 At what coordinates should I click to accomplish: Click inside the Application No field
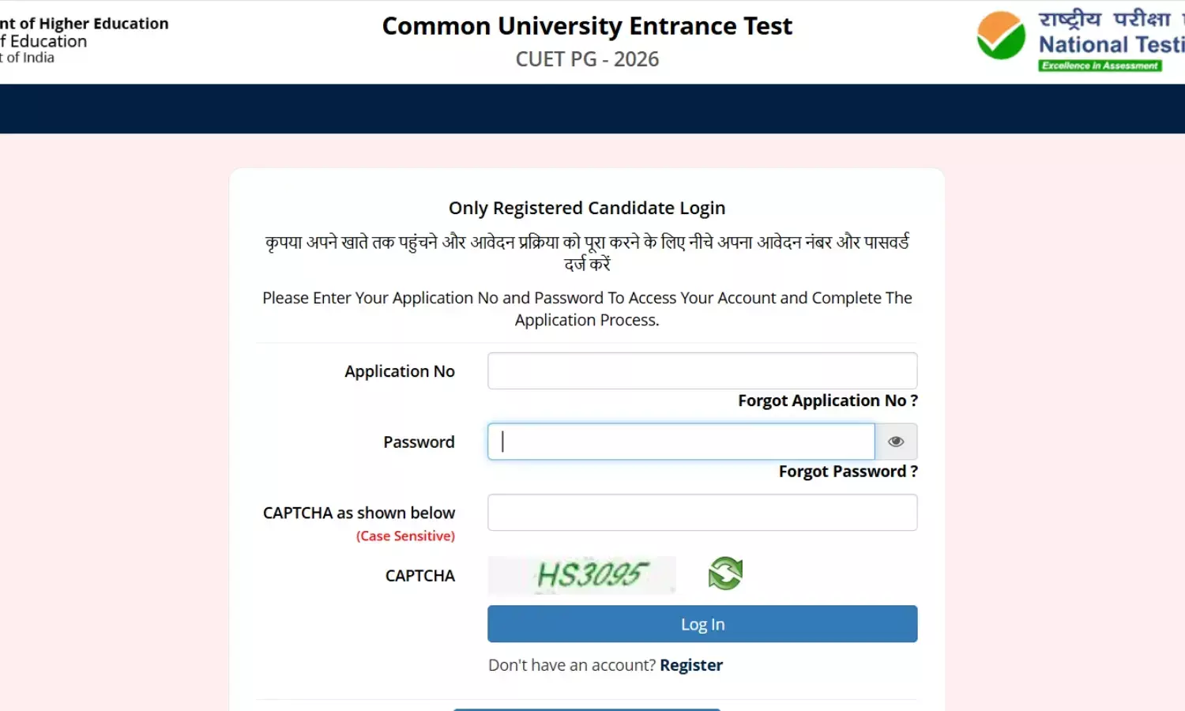tap(702, 371)
